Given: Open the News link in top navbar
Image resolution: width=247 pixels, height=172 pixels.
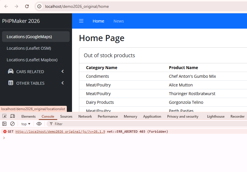Looking at the screenshot, I should tap(119, 21).
